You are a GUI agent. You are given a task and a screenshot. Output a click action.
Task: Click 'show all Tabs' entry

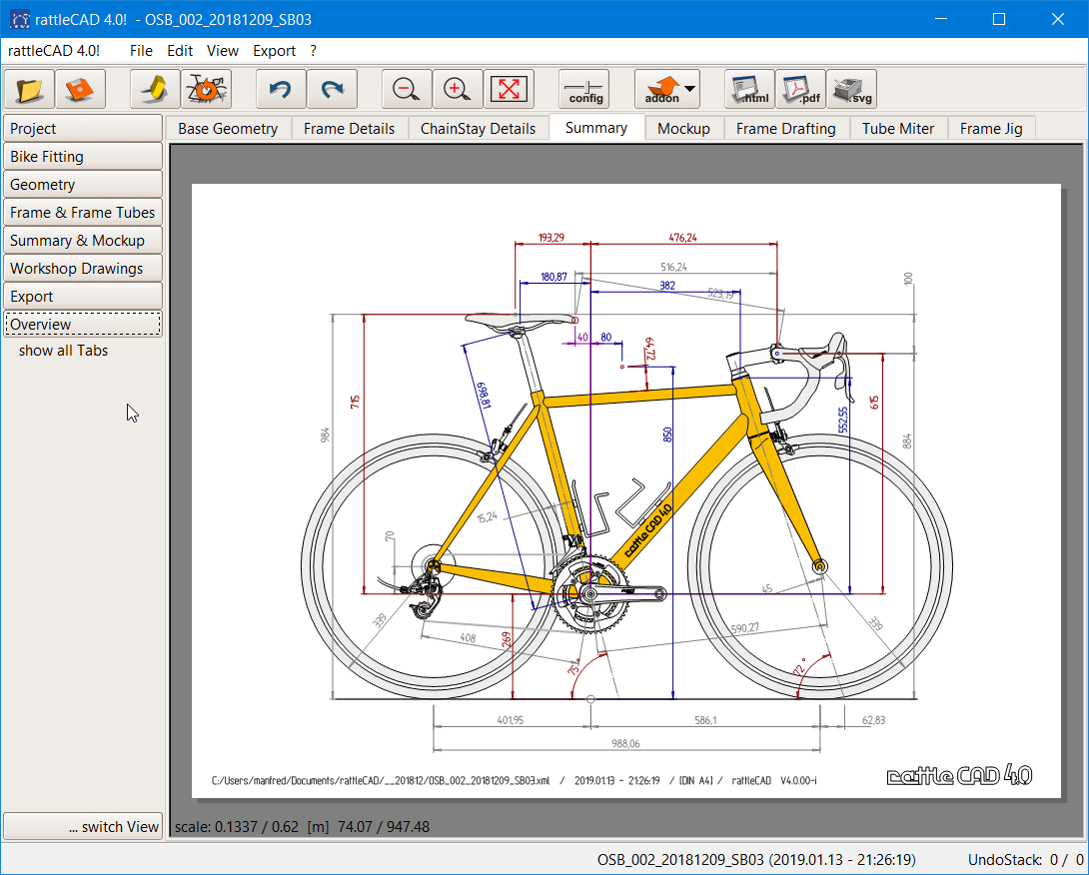pyautogui.click(x=63, y=351)
